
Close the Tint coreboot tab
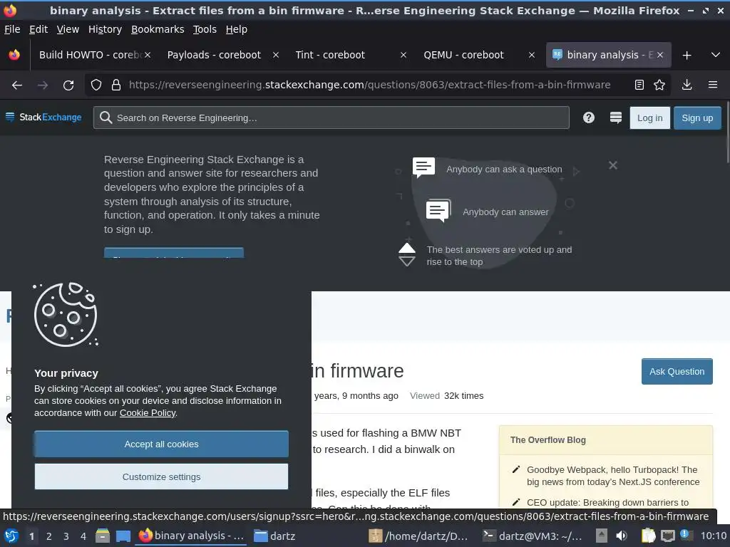[x=403, y=55]
